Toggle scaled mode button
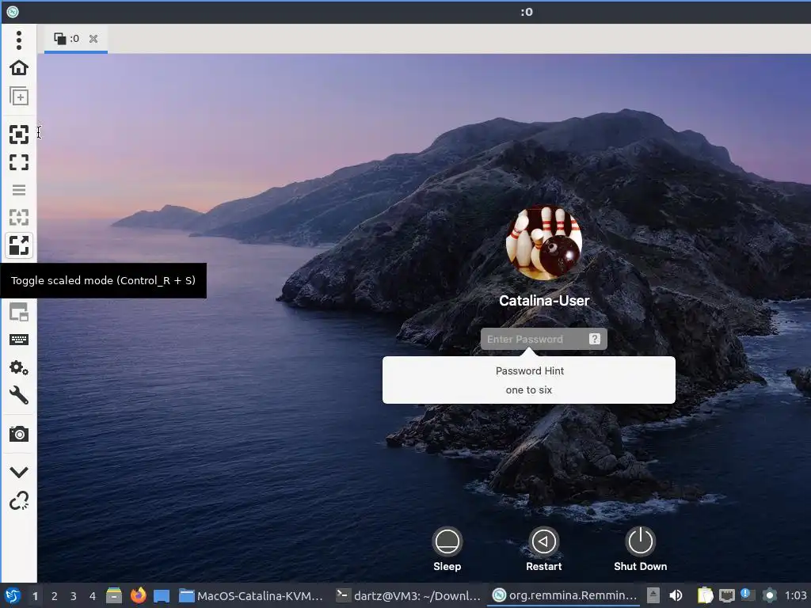The height and width of the screenshot is (608, 811). coord(19,245)
